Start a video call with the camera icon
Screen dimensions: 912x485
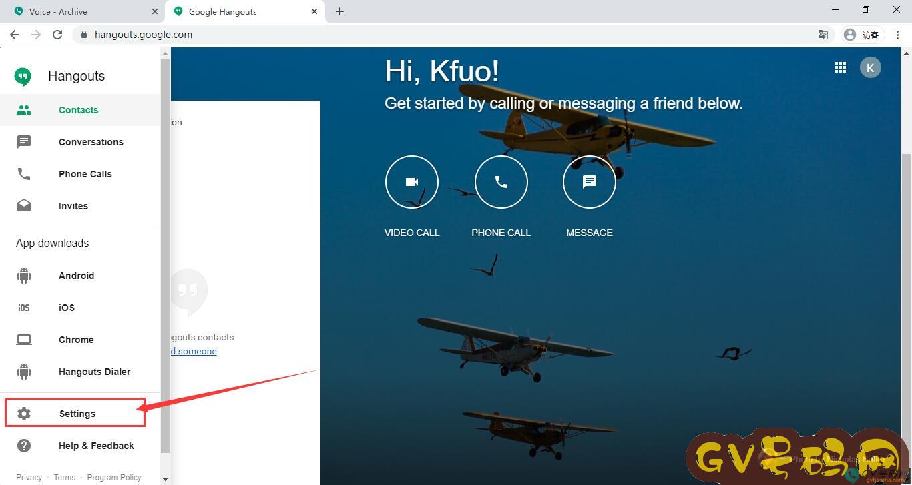pyautogui.click(x=412, y=182)
